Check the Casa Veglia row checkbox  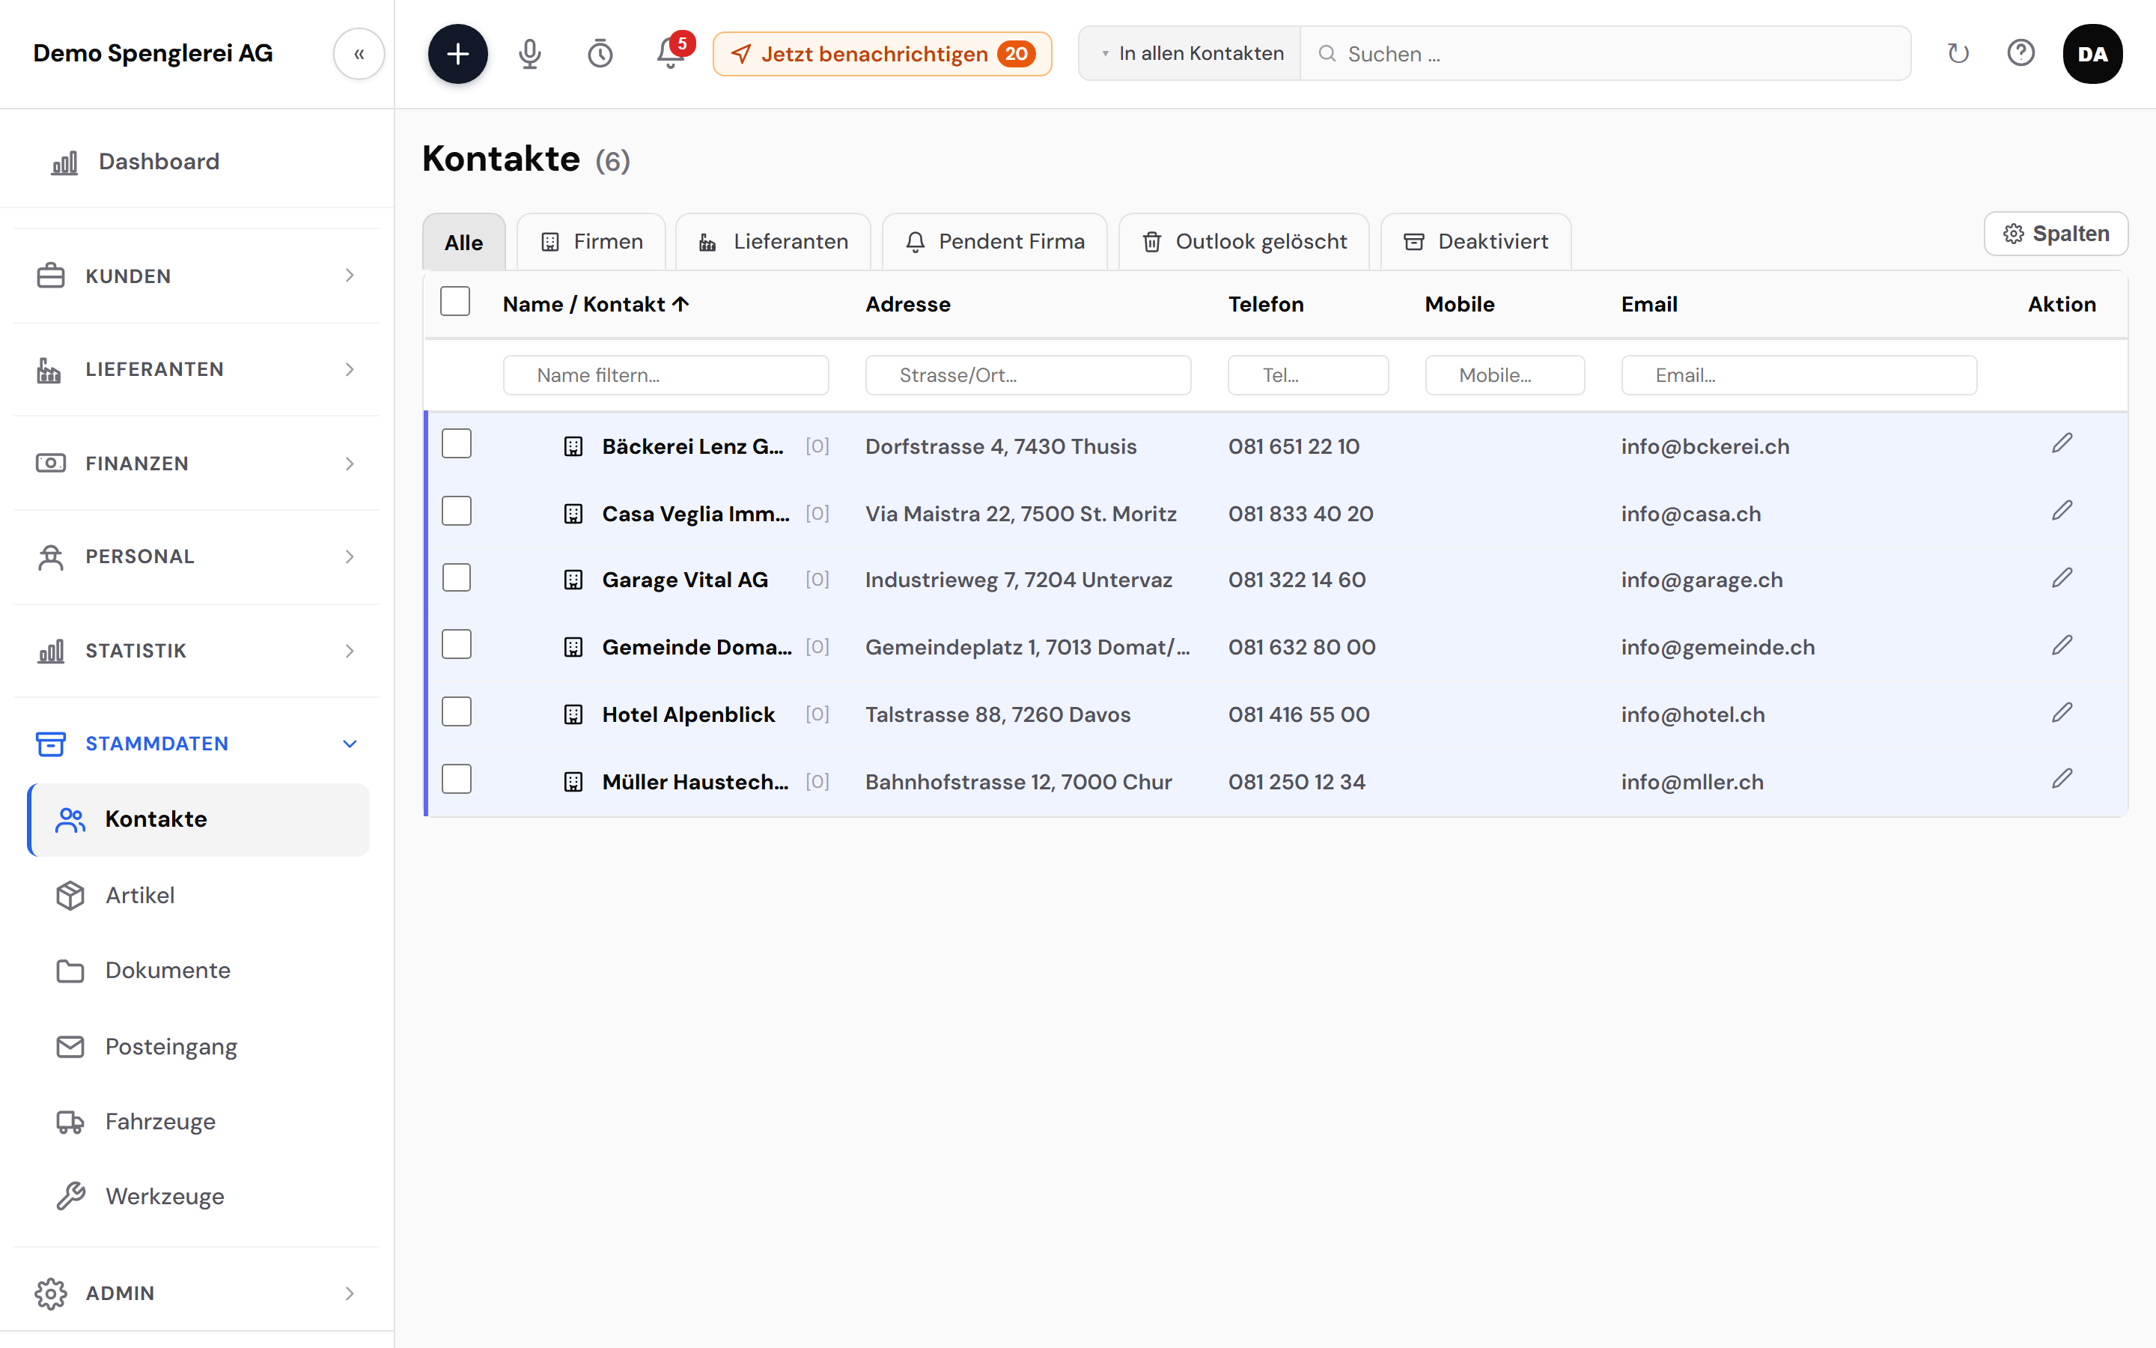456,511
